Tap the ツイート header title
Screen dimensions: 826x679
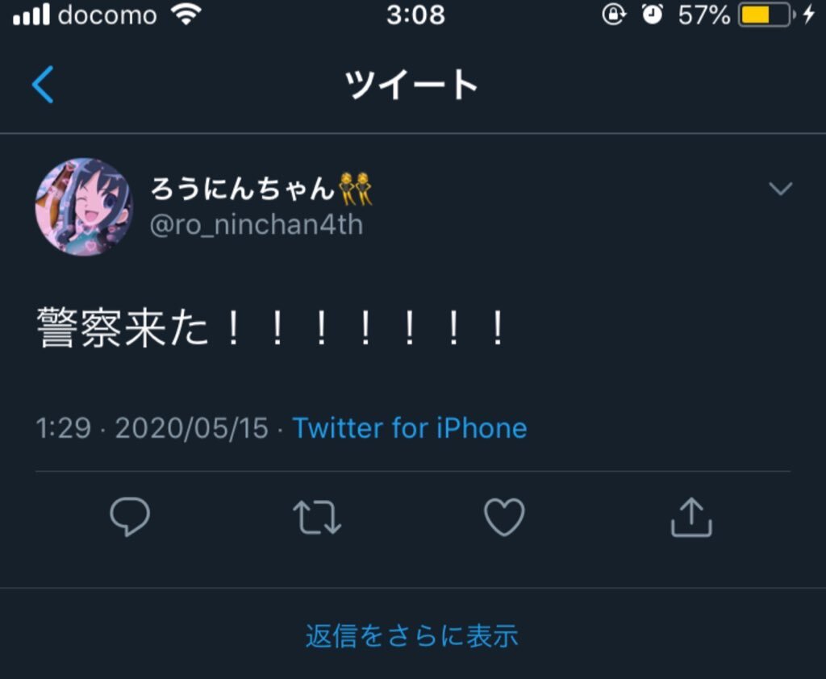pos(411,85)
